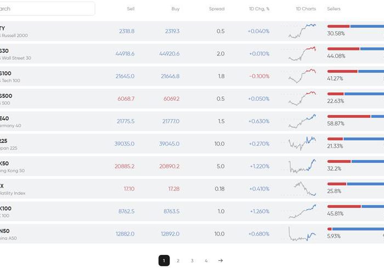
Task: Open pagination page 2
Action: [178, 261]
